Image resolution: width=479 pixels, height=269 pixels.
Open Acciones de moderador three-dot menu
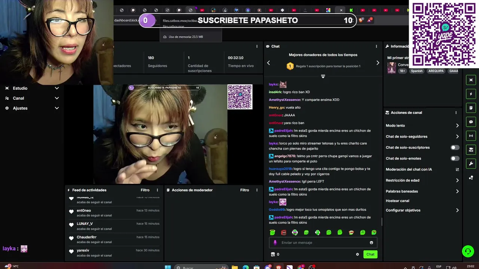coord(257,190)
